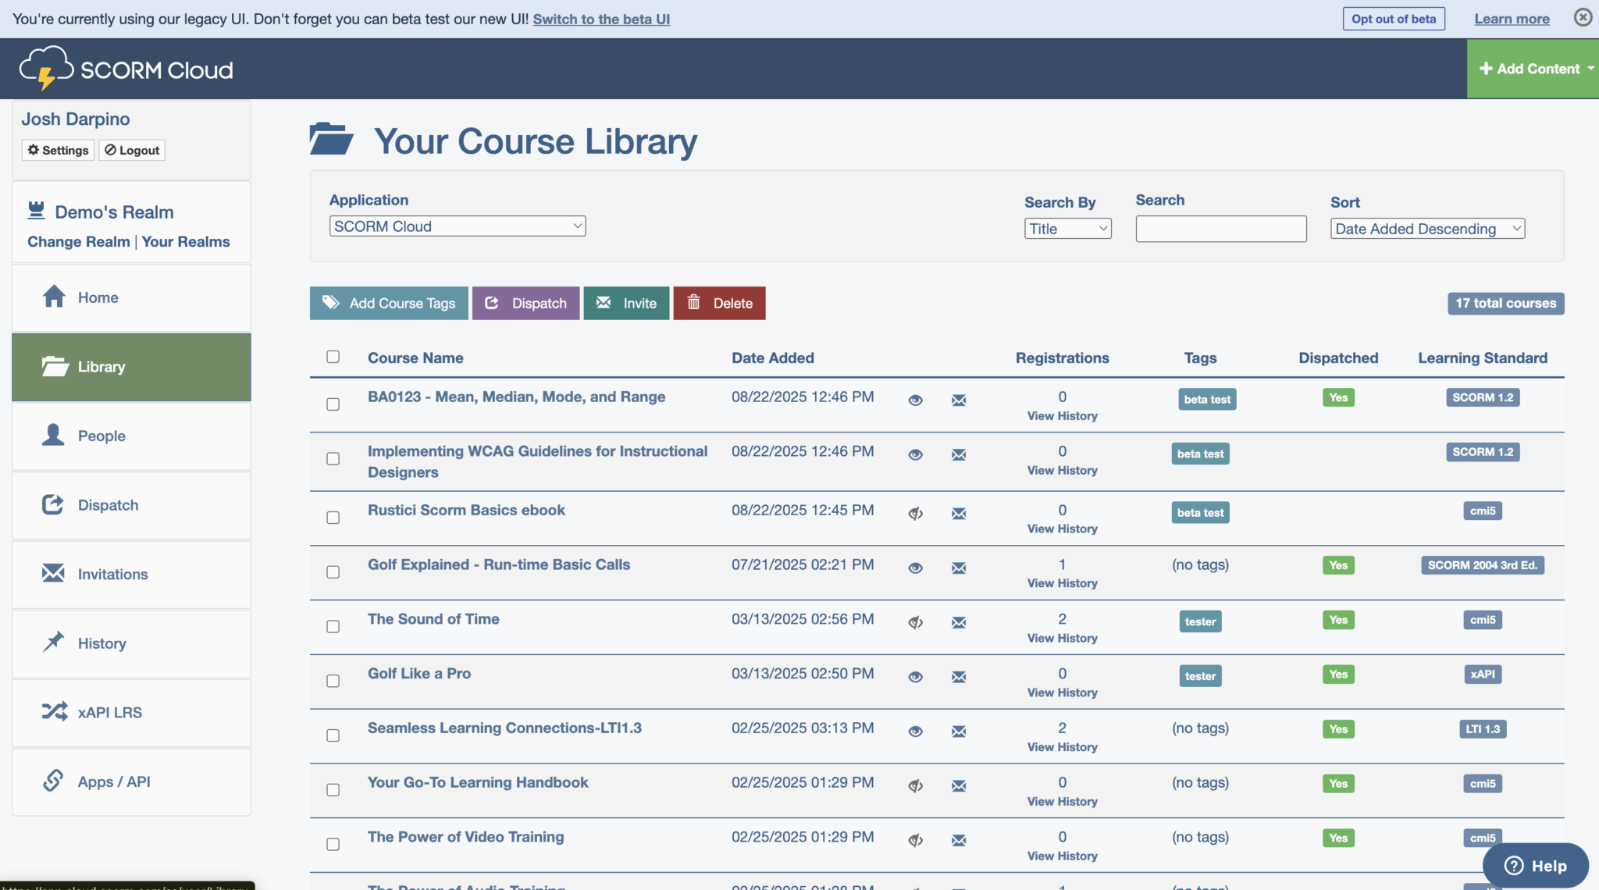Image resolution: width=1599 pixels, height=890 pixels.
Task: Open the History page
Action: 101,643
